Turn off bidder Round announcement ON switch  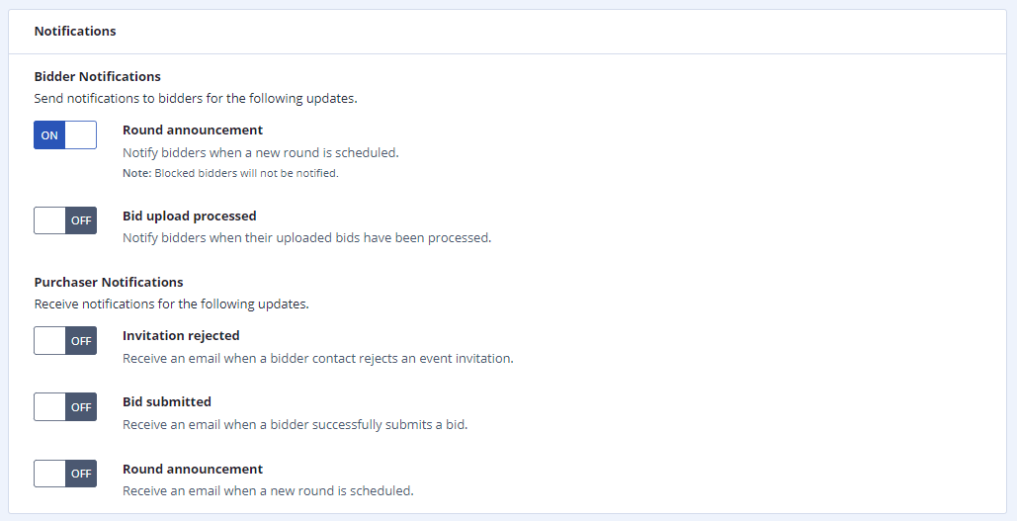65,135
